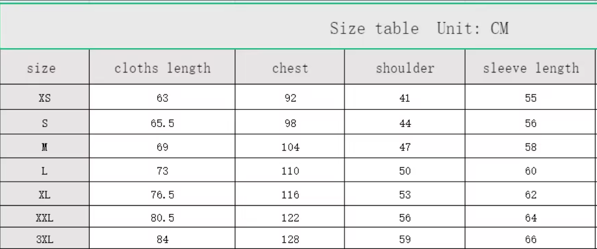Select the cell containing 65.5

click(x=162, y=123)
